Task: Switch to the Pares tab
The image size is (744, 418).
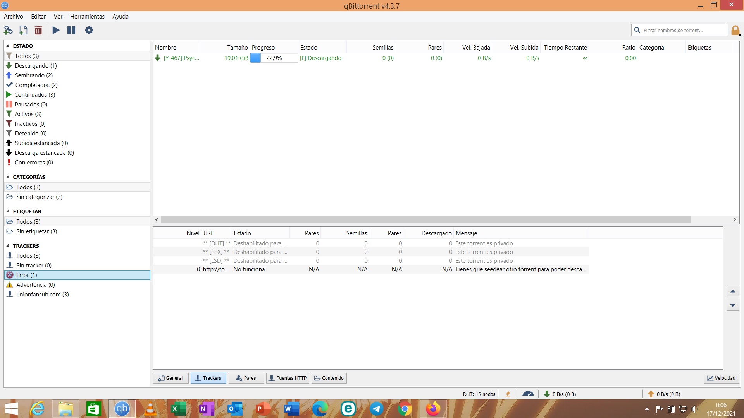Action: [x=246, y=378]
